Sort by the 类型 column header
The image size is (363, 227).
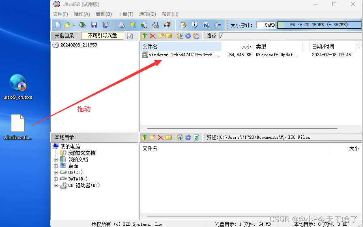point(278,47)
